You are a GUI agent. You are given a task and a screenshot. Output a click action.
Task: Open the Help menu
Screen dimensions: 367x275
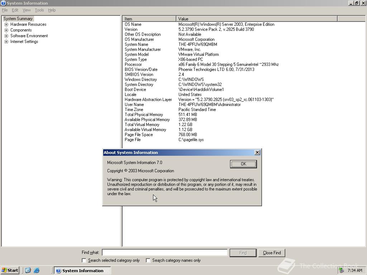(52, 10)
